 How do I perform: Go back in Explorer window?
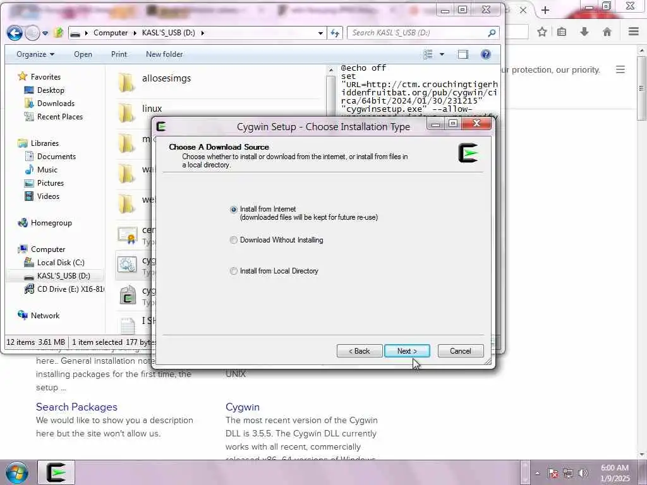click(15, 33)
